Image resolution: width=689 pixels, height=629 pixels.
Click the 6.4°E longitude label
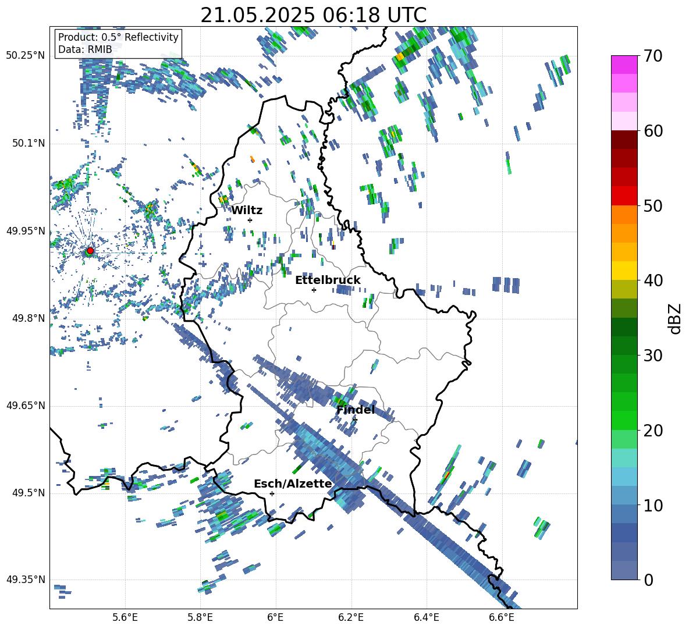click(426, 617)
